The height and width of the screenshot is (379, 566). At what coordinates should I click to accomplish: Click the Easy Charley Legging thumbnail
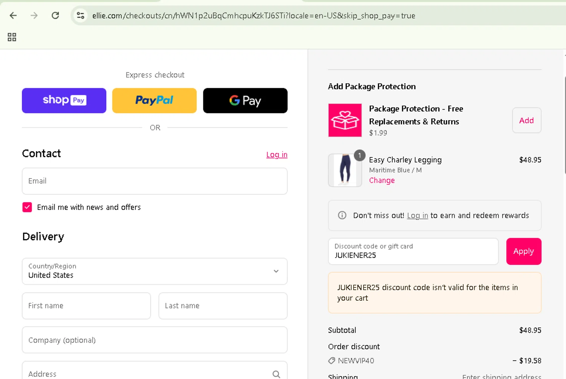click(345, 170)
